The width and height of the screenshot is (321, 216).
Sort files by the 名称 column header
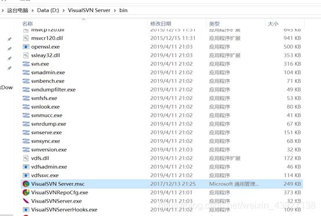coord(27,24)
